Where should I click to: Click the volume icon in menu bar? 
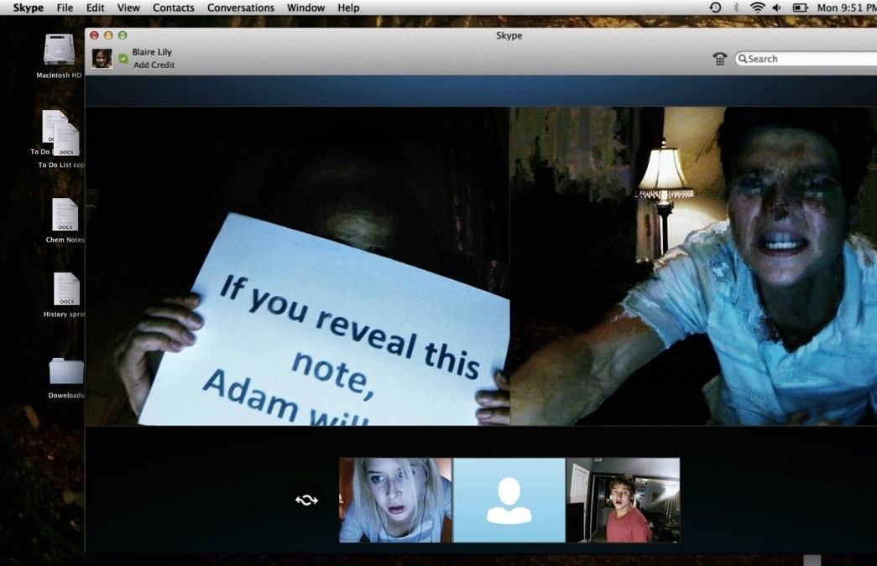click(x=777, y=8)
